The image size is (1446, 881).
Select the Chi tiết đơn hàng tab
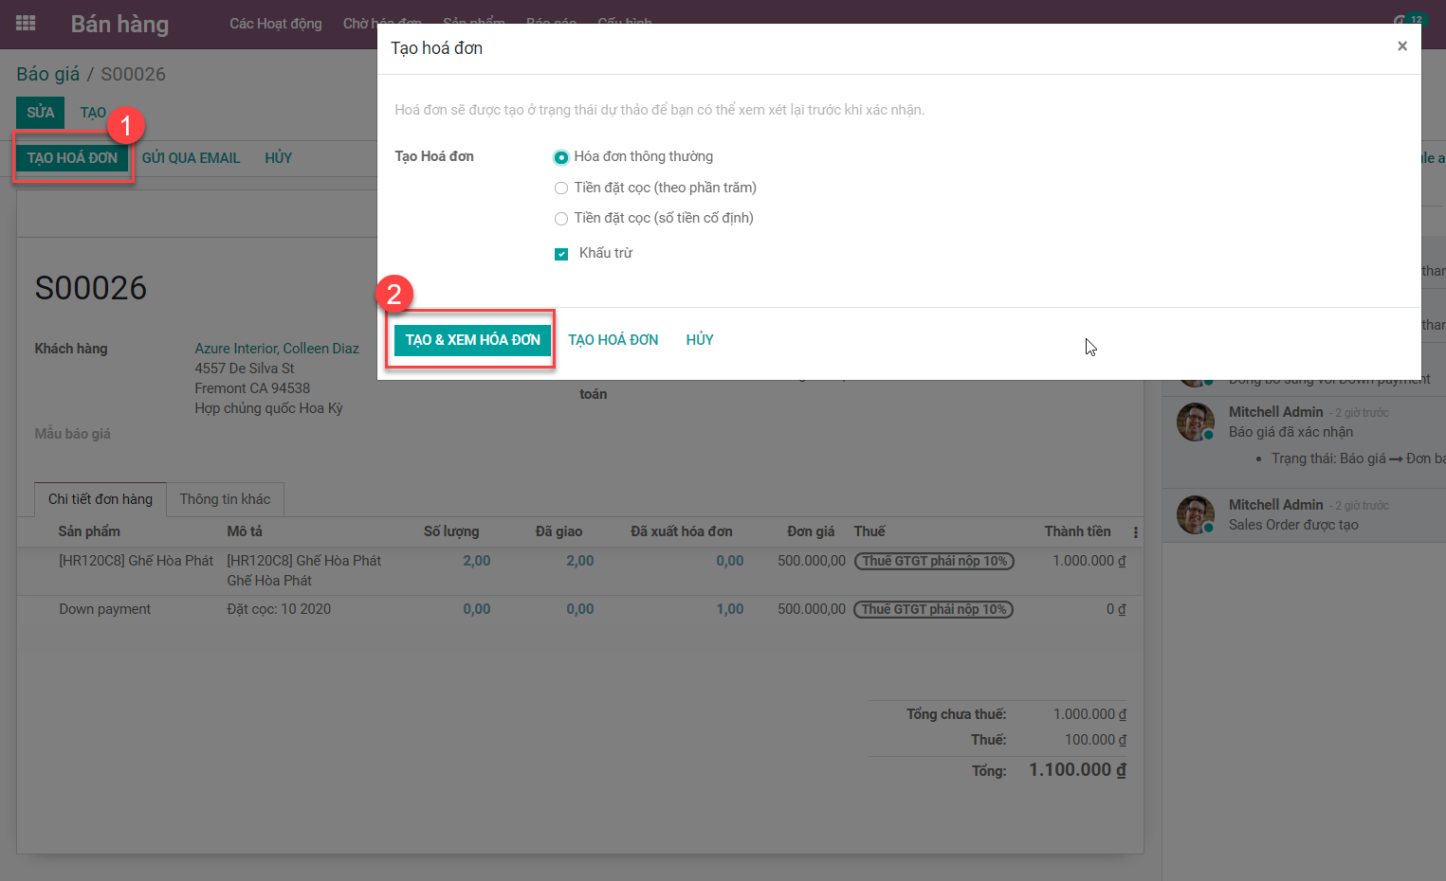click(x=101, y=499)
